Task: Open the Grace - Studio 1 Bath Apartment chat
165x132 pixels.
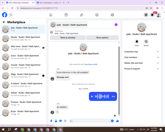Action: 23,57
